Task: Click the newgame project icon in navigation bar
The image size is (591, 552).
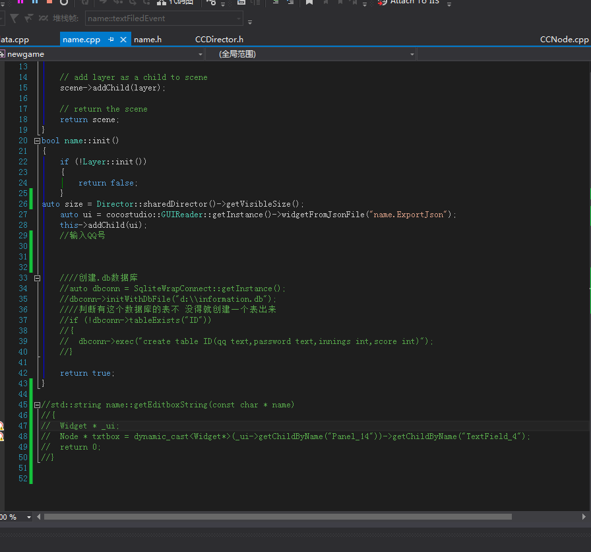Action: [3, 54]
